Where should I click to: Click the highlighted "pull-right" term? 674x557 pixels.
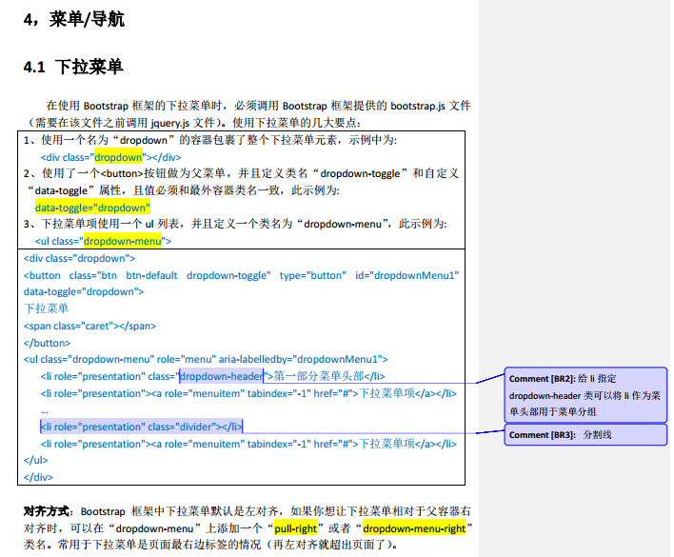(x=296, y=528)
